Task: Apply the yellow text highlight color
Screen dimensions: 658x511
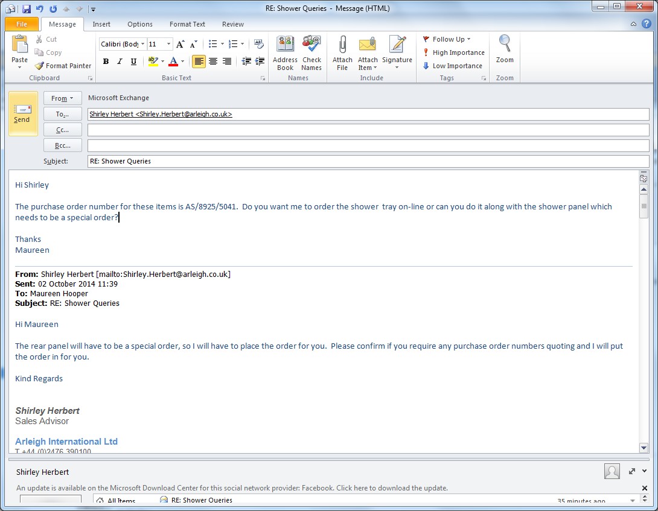Action: [x=153, y=62]
